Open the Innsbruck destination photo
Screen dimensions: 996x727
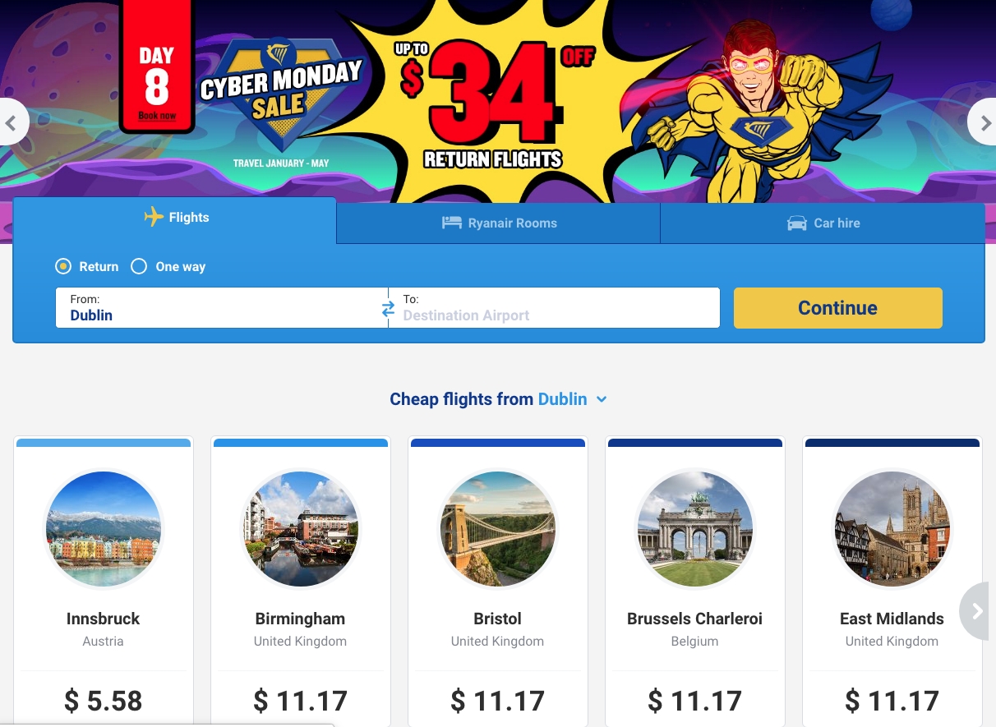pos(104,528)
